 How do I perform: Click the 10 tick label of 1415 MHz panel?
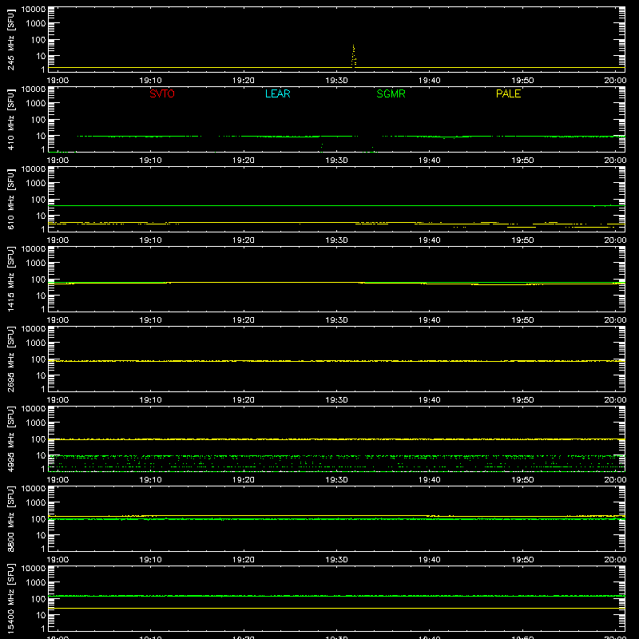pyautogui.click(x=41, y=296)
